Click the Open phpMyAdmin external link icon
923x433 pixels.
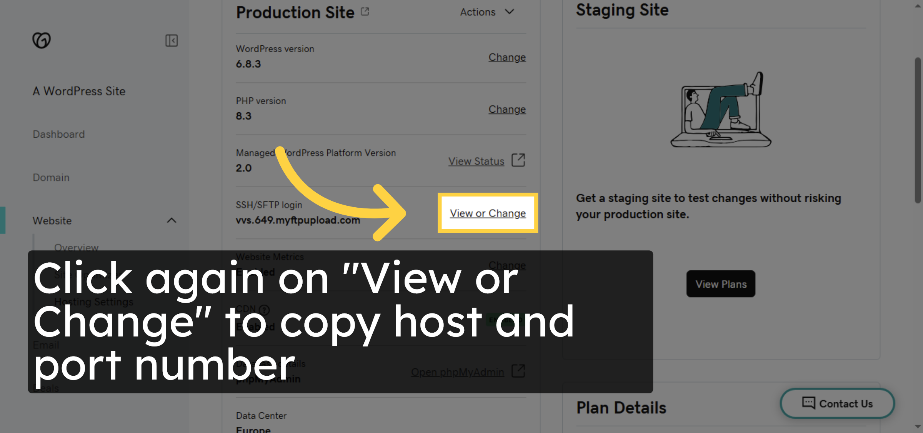click(518, 371)
